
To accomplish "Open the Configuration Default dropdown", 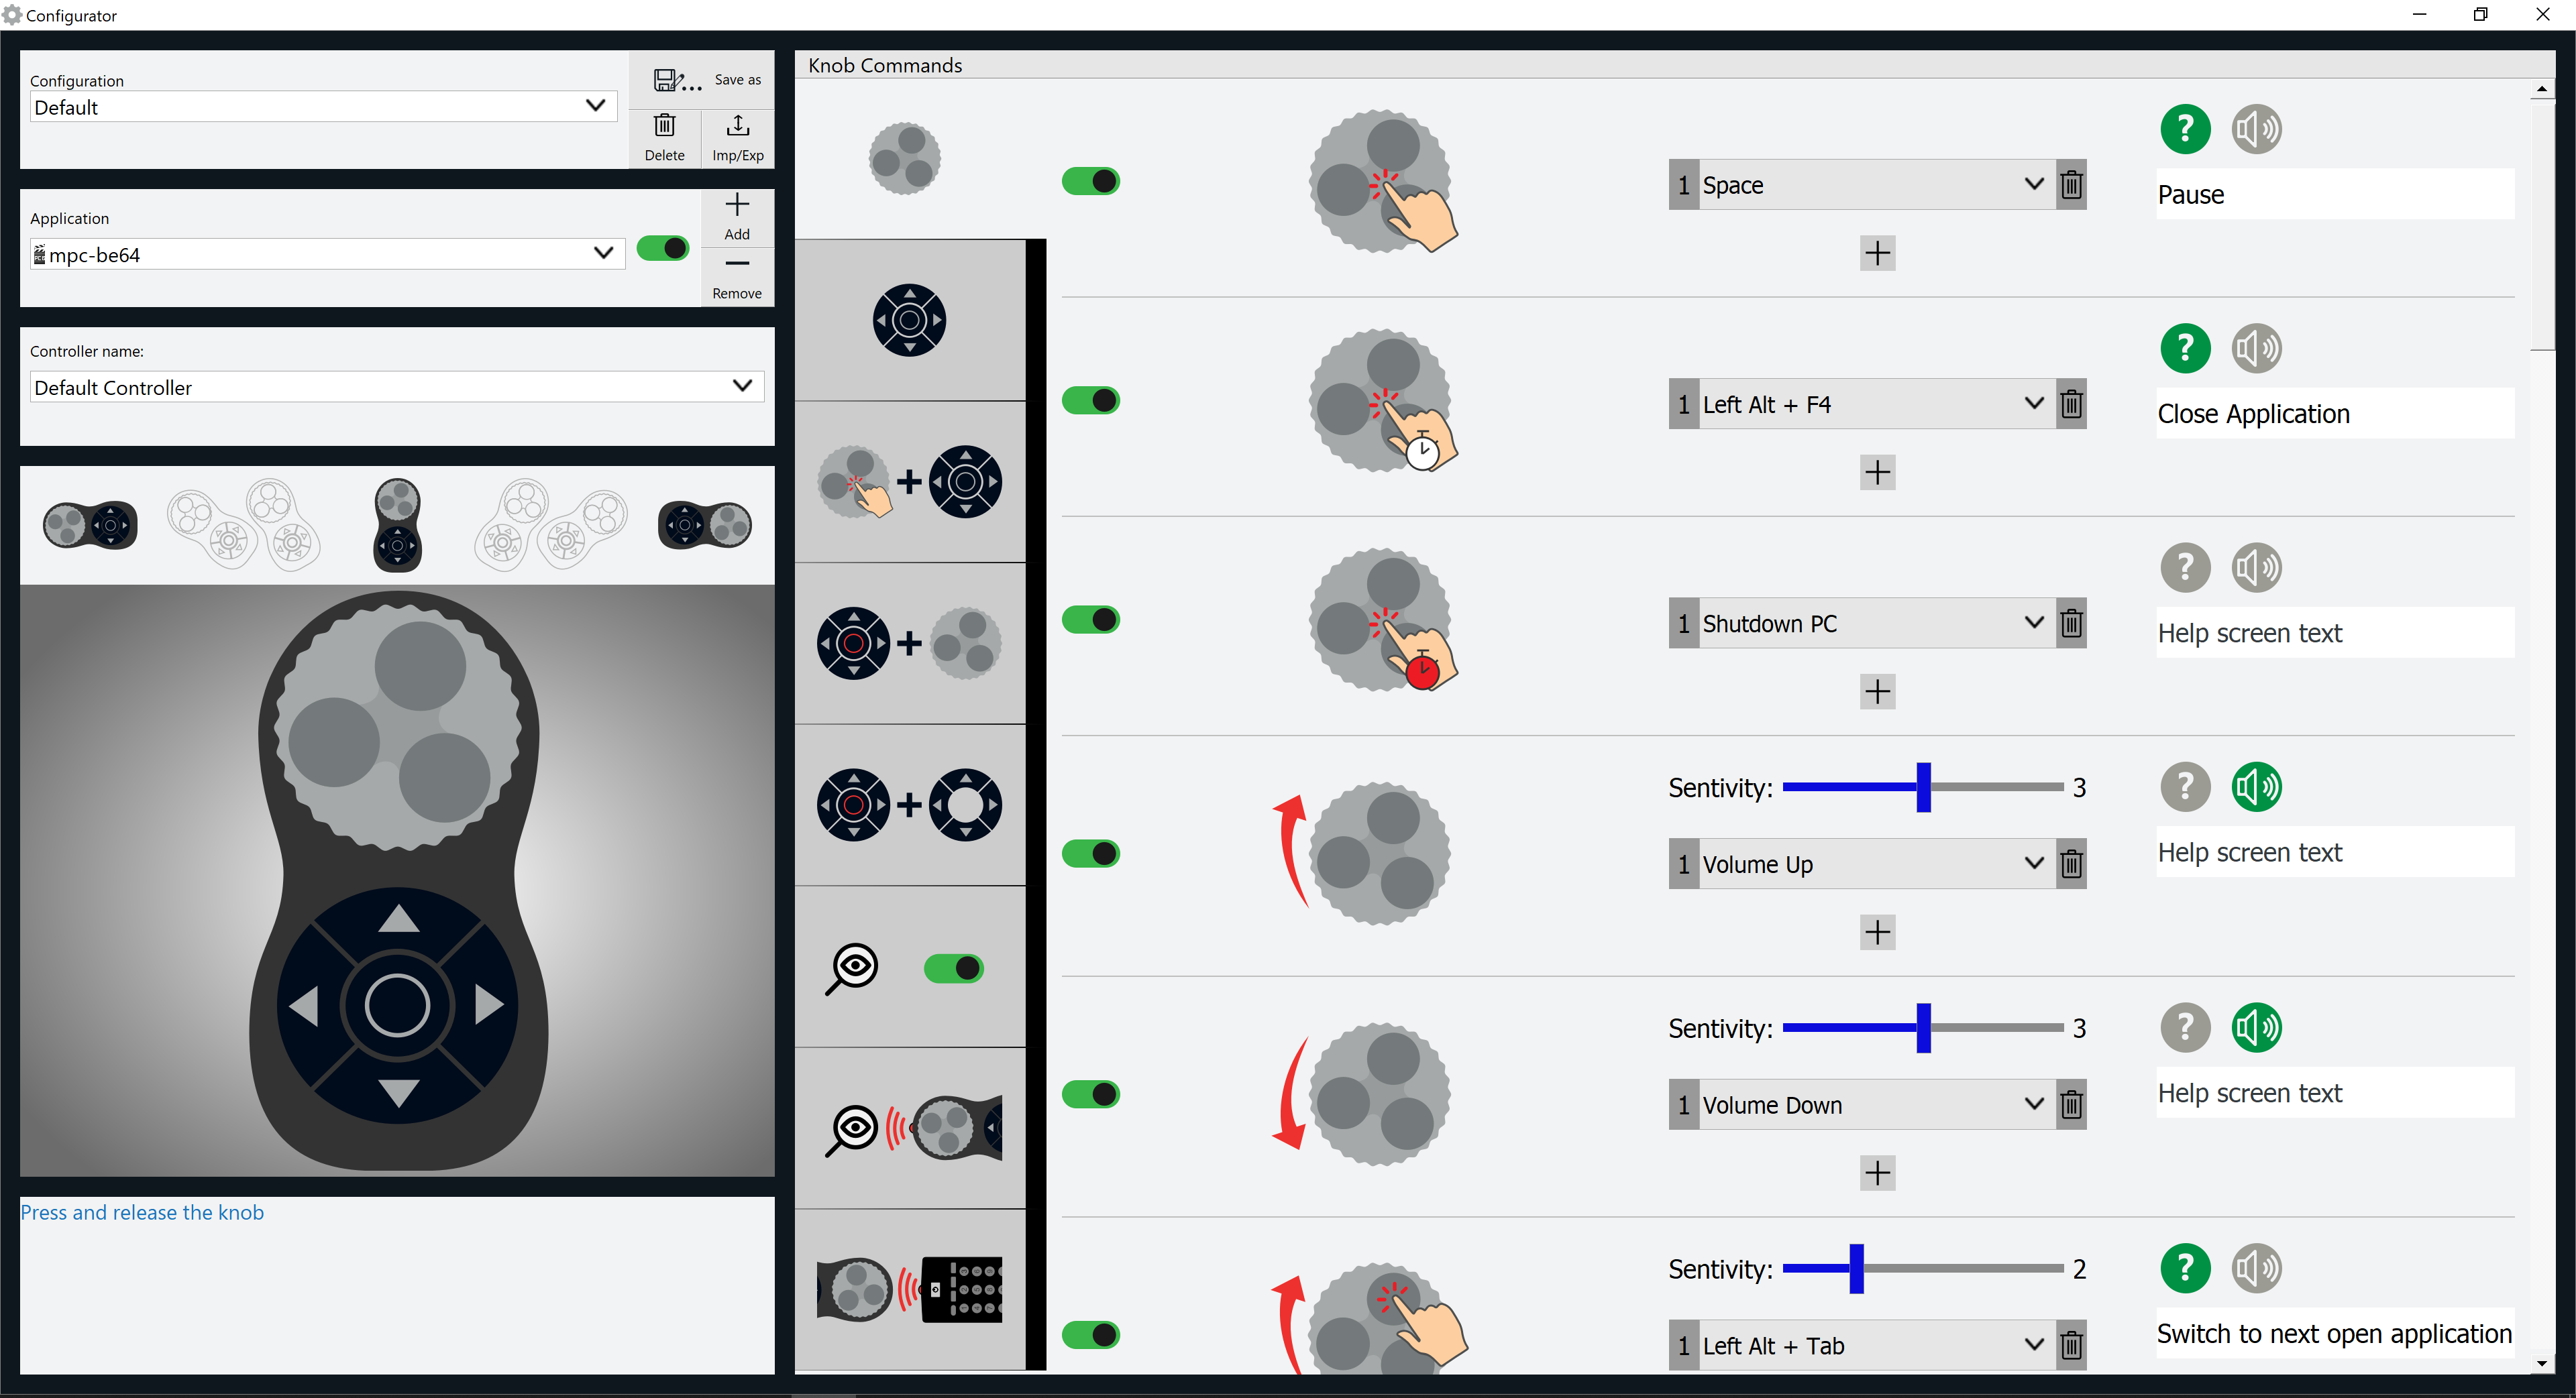I will pyautogui.click(x=323, y=107).
